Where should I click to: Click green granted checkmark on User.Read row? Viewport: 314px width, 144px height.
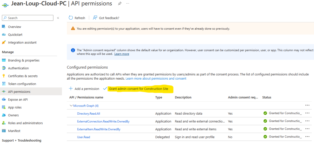(x=265, y=137)
